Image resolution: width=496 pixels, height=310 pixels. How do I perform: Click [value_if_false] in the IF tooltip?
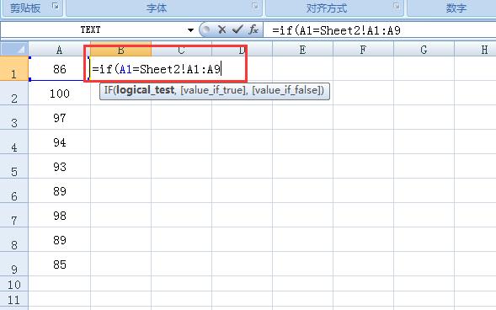click(x=286, y=90)
